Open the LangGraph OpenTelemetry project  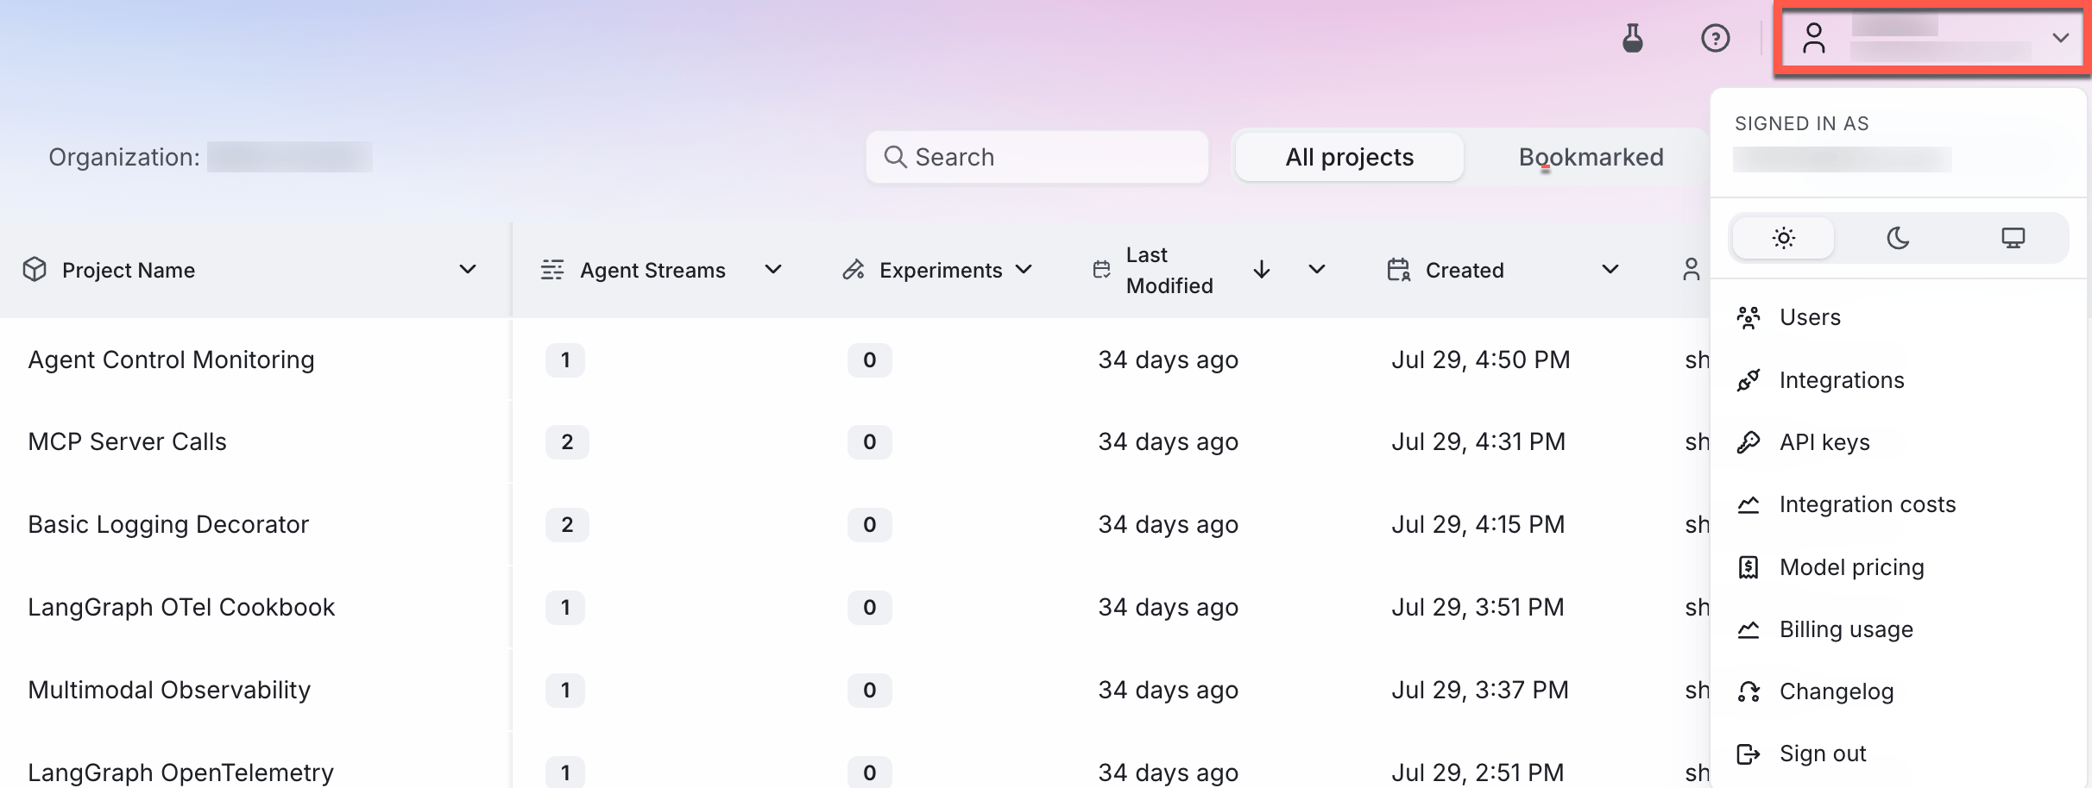click(181, 772)
